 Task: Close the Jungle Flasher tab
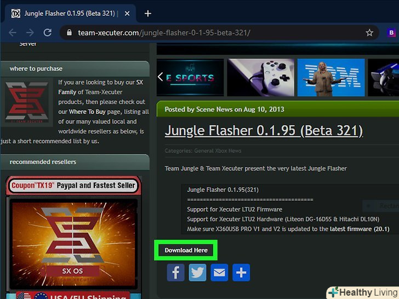(x=127, y=13)
